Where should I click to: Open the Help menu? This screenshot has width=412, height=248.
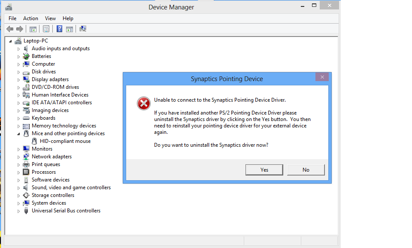click(68, 18)
